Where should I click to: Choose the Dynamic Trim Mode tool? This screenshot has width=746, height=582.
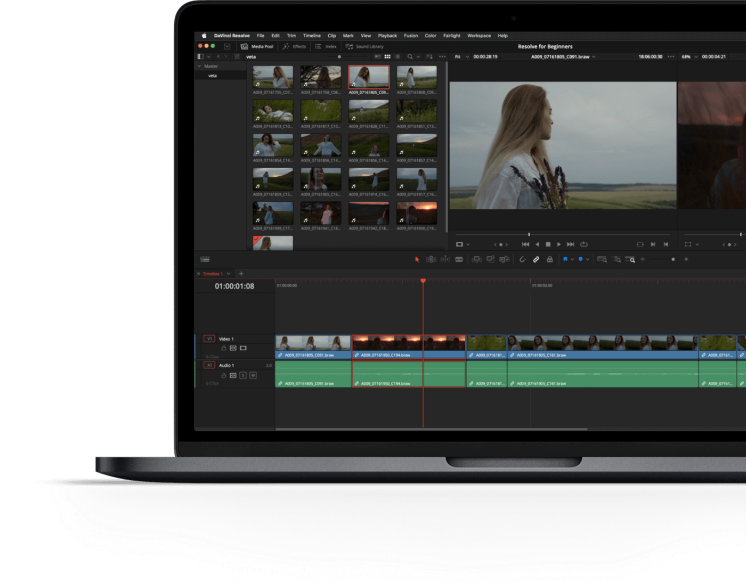pos(445,259)
